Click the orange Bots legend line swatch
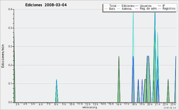 (x=106, y=9)
